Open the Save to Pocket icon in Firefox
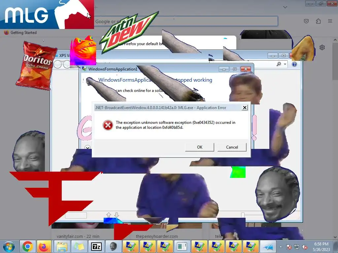The width and height of the screenshot is (338, 253). pos(306,21)
